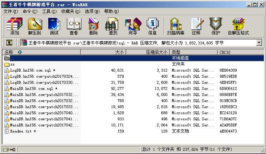This screenshot has height=154, width=266.
Task: Click CRC32 value AE004473
Action: pos(228,131)
